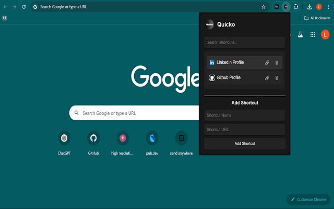
Task: Click the Search shortcuts field in Quicko
Action: [244, 42]
